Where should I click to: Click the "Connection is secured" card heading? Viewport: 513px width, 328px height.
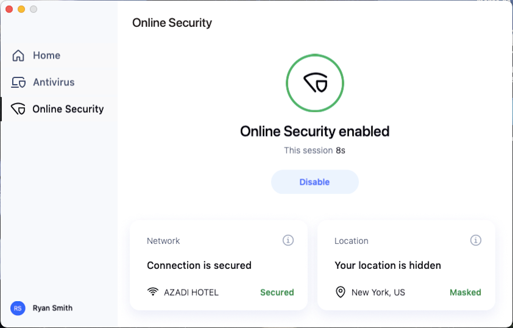click(x=199, y=265)
